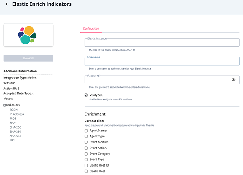This screenshot has height=175, width=243.
Task: Enable the Agent Type checkbox
Action: coord(86,136)
